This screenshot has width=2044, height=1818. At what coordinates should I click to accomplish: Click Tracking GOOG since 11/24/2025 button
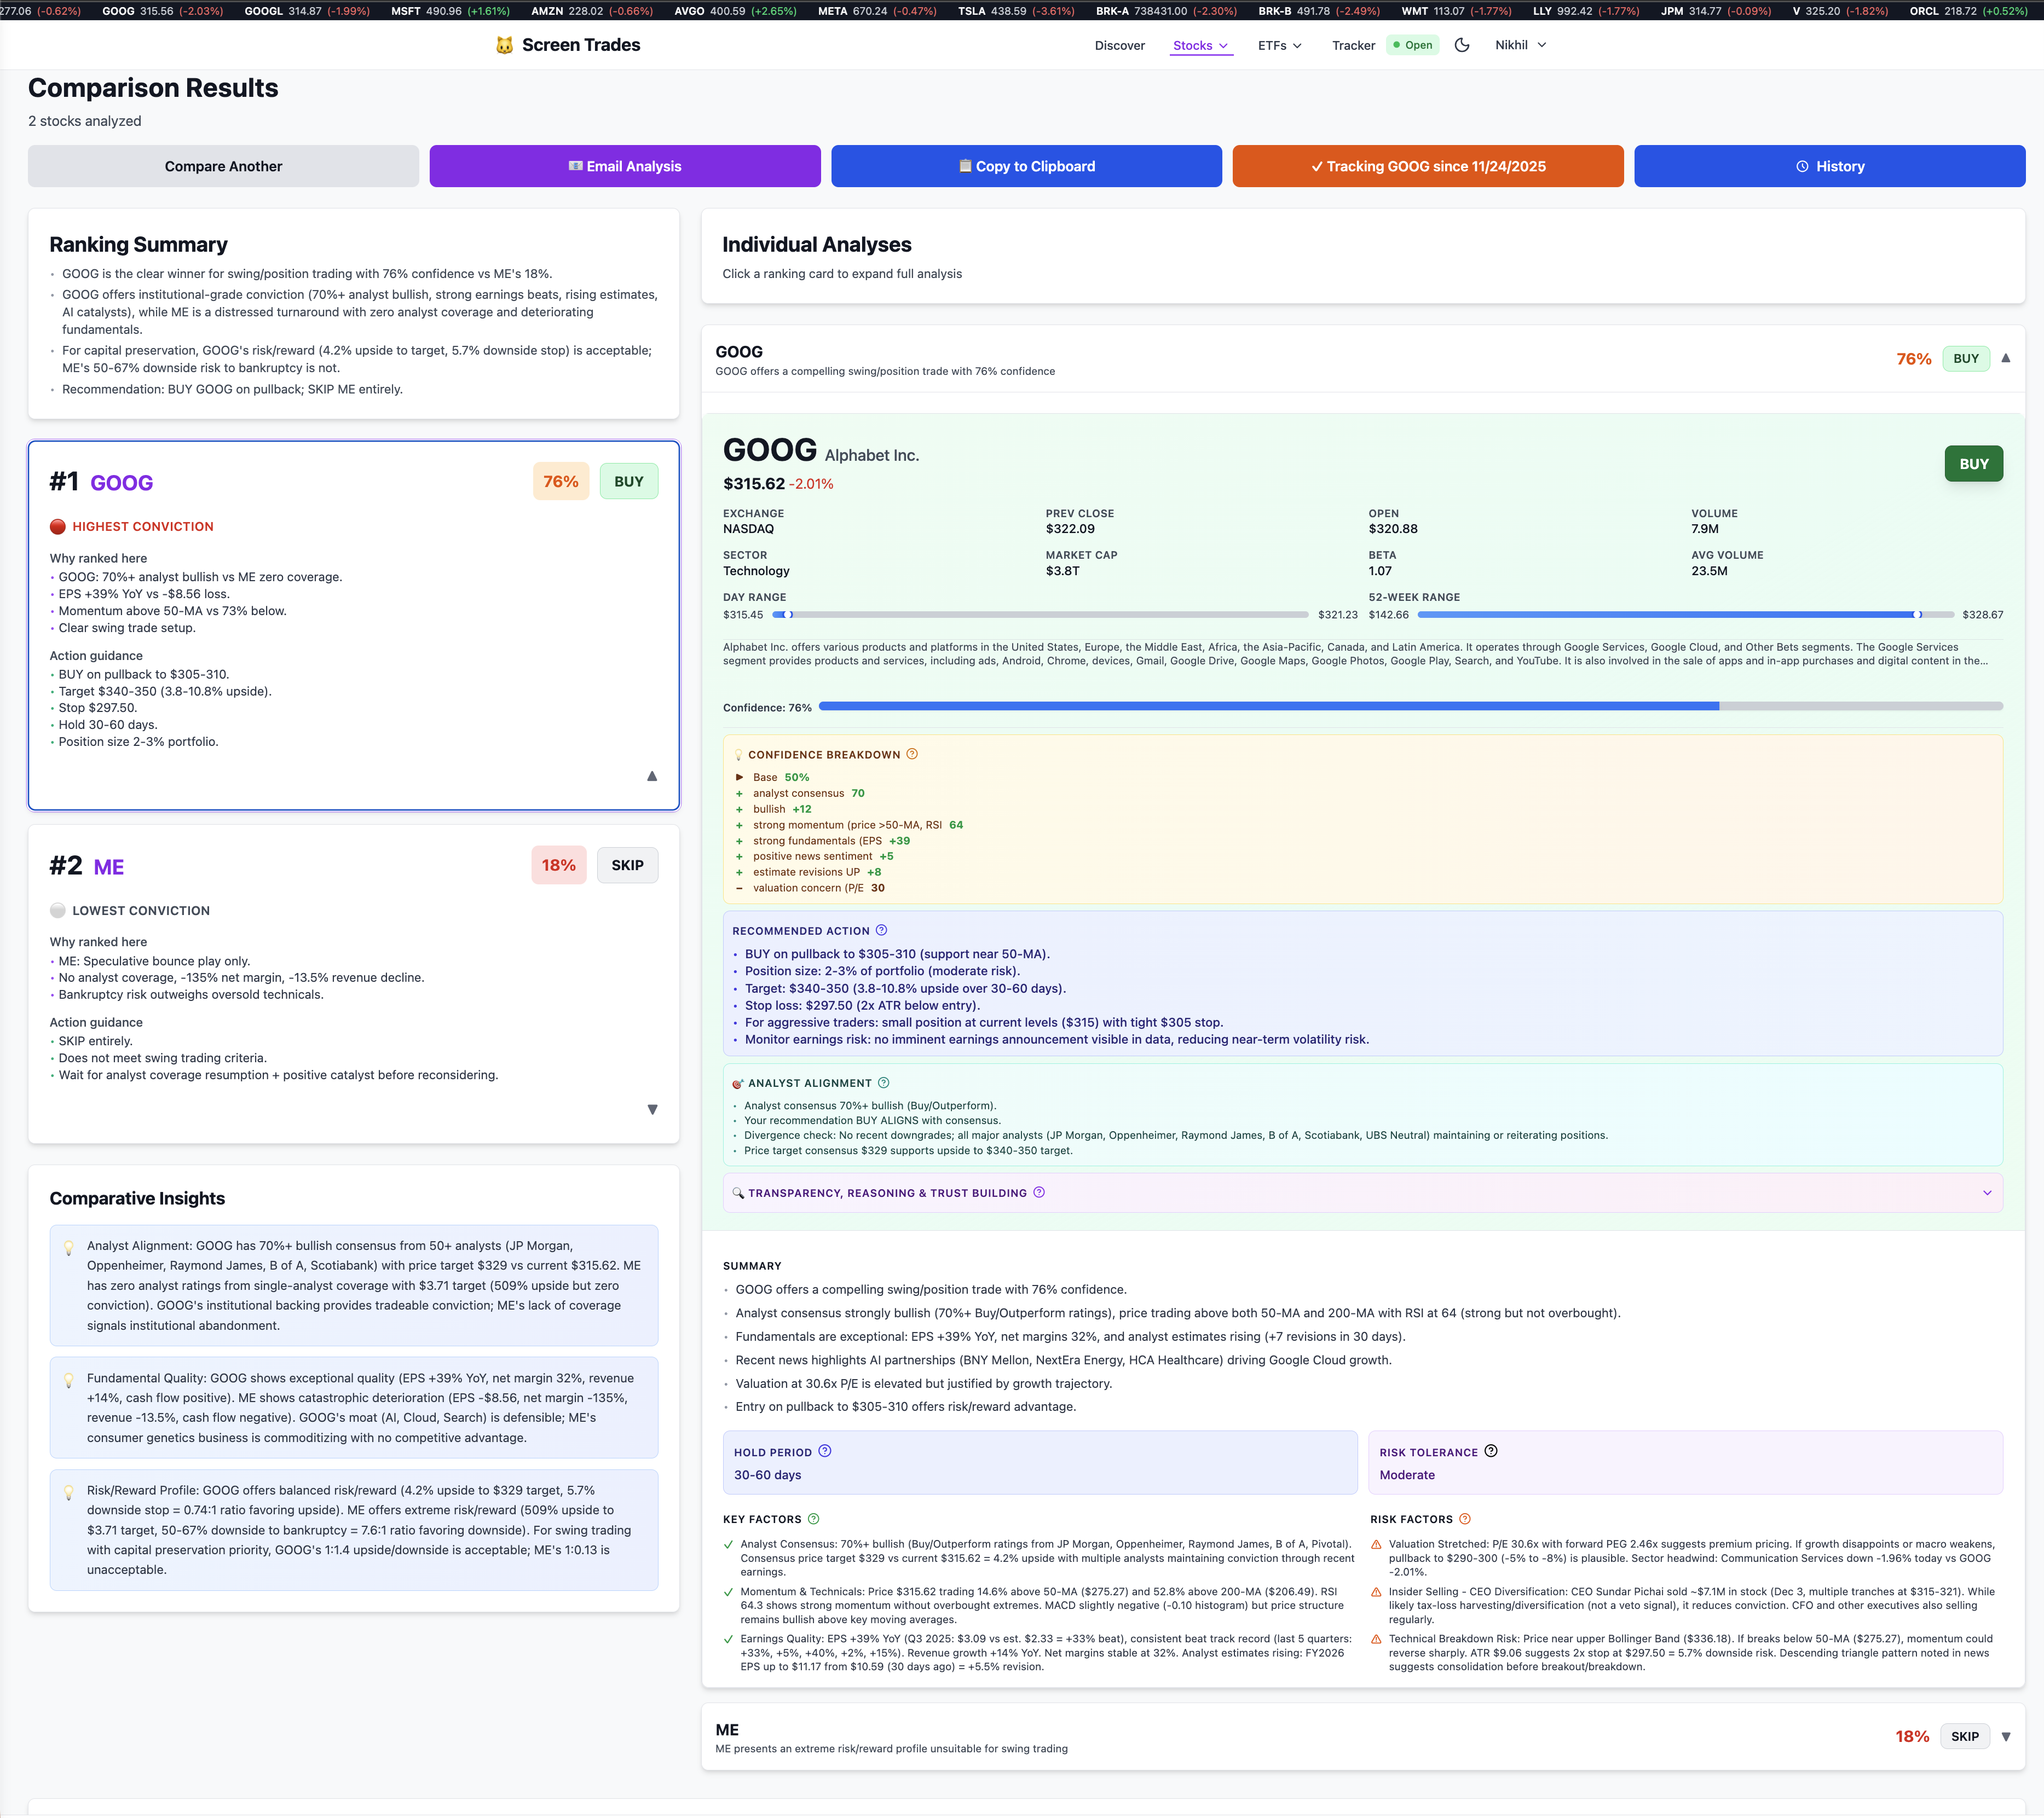[x=1428, y=166]
